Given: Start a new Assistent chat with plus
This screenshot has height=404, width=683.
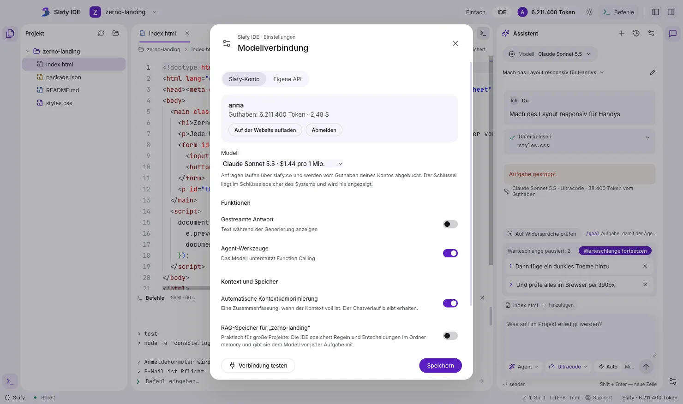Looking at the screenshot, I should [x=622, y=33].
